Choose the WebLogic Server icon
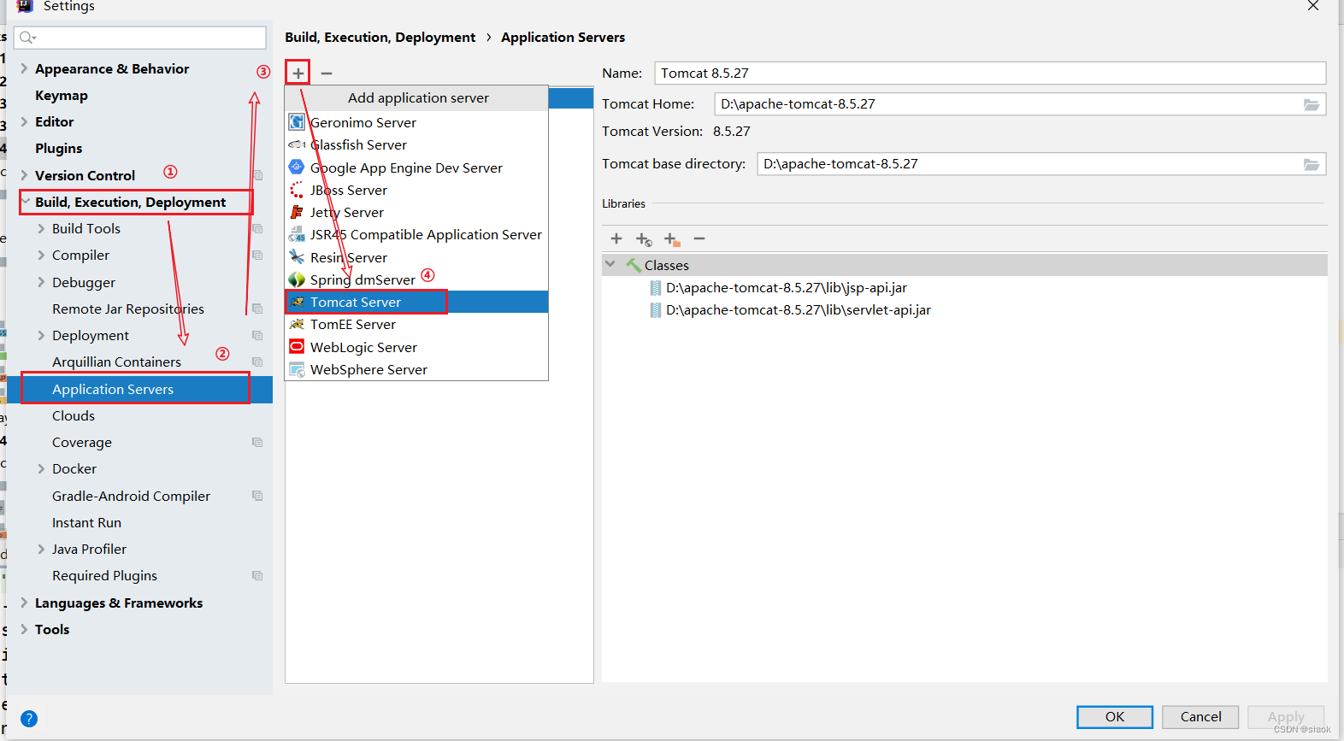The image size is (1344, 741). coord(297,346)
